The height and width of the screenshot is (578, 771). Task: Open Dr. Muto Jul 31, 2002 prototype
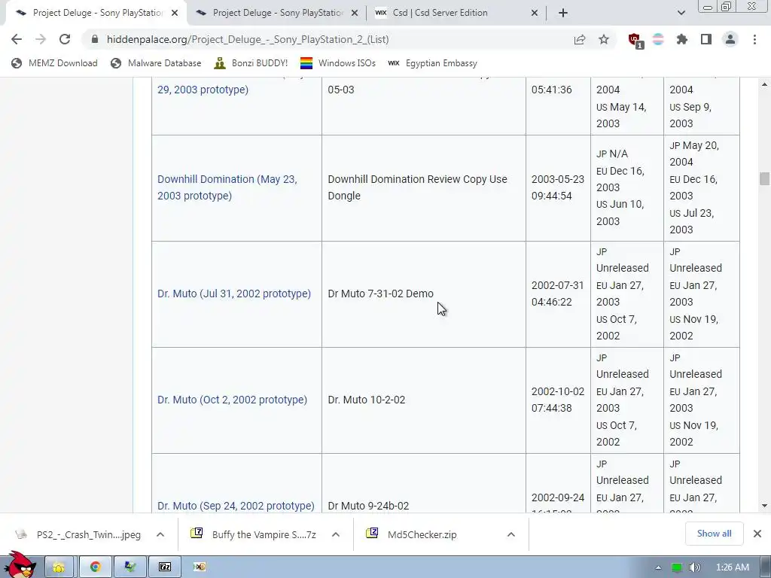(234, 294)
